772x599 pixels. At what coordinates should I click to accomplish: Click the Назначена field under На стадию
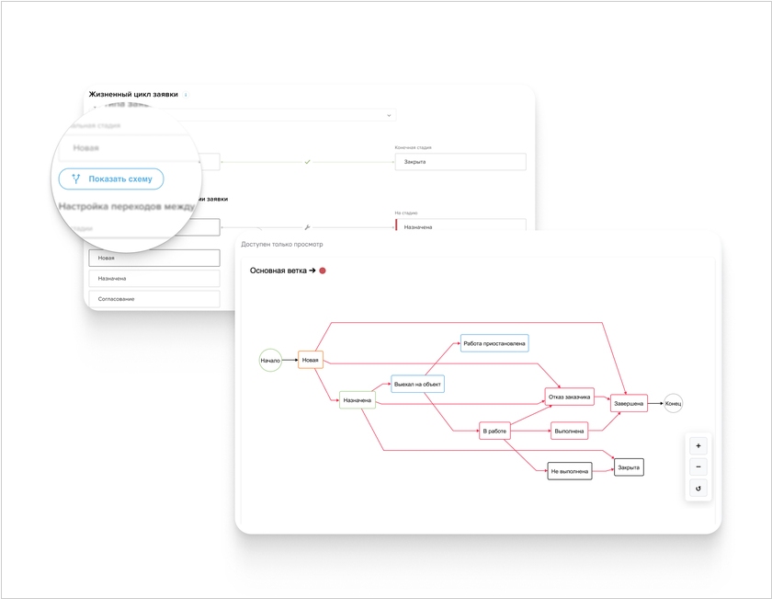(x=460, y=226)
